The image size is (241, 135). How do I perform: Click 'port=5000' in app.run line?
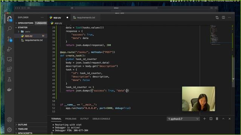[106, 108]
